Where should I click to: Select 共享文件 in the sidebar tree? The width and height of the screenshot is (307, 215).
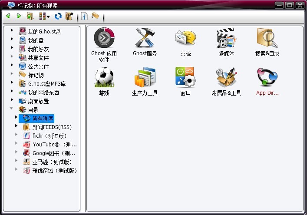tap(38, 57)
